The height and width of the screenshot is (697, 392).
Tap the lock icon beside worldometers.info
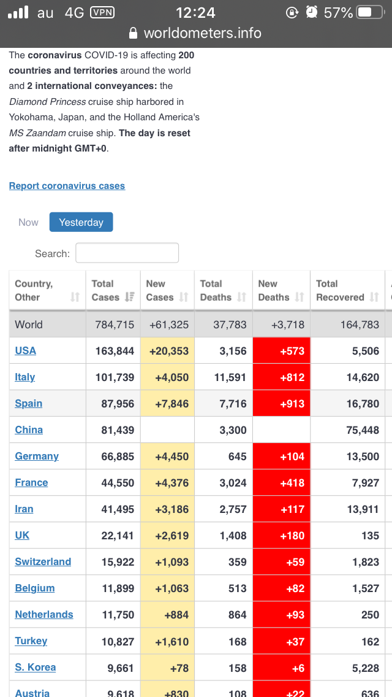point(134,33)
